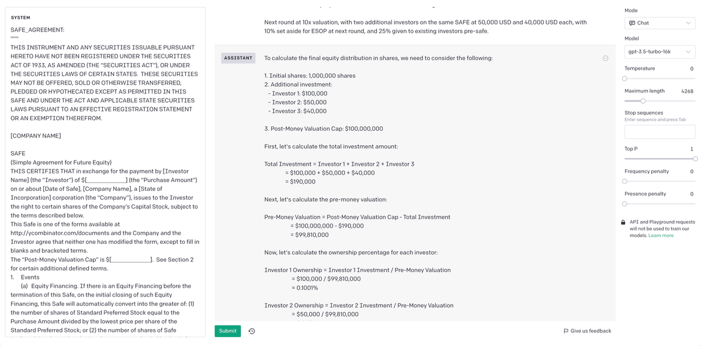
Task: Click the Top P slider handle
Action: (x=695, y=159)
